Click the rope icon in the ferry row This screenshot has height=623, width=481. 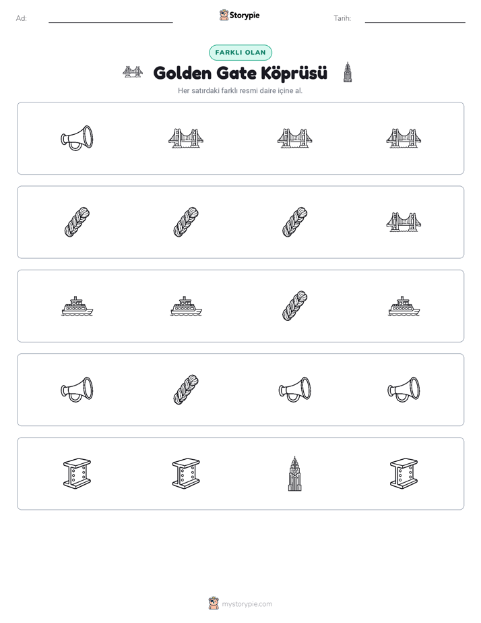[x=295, y=305]
